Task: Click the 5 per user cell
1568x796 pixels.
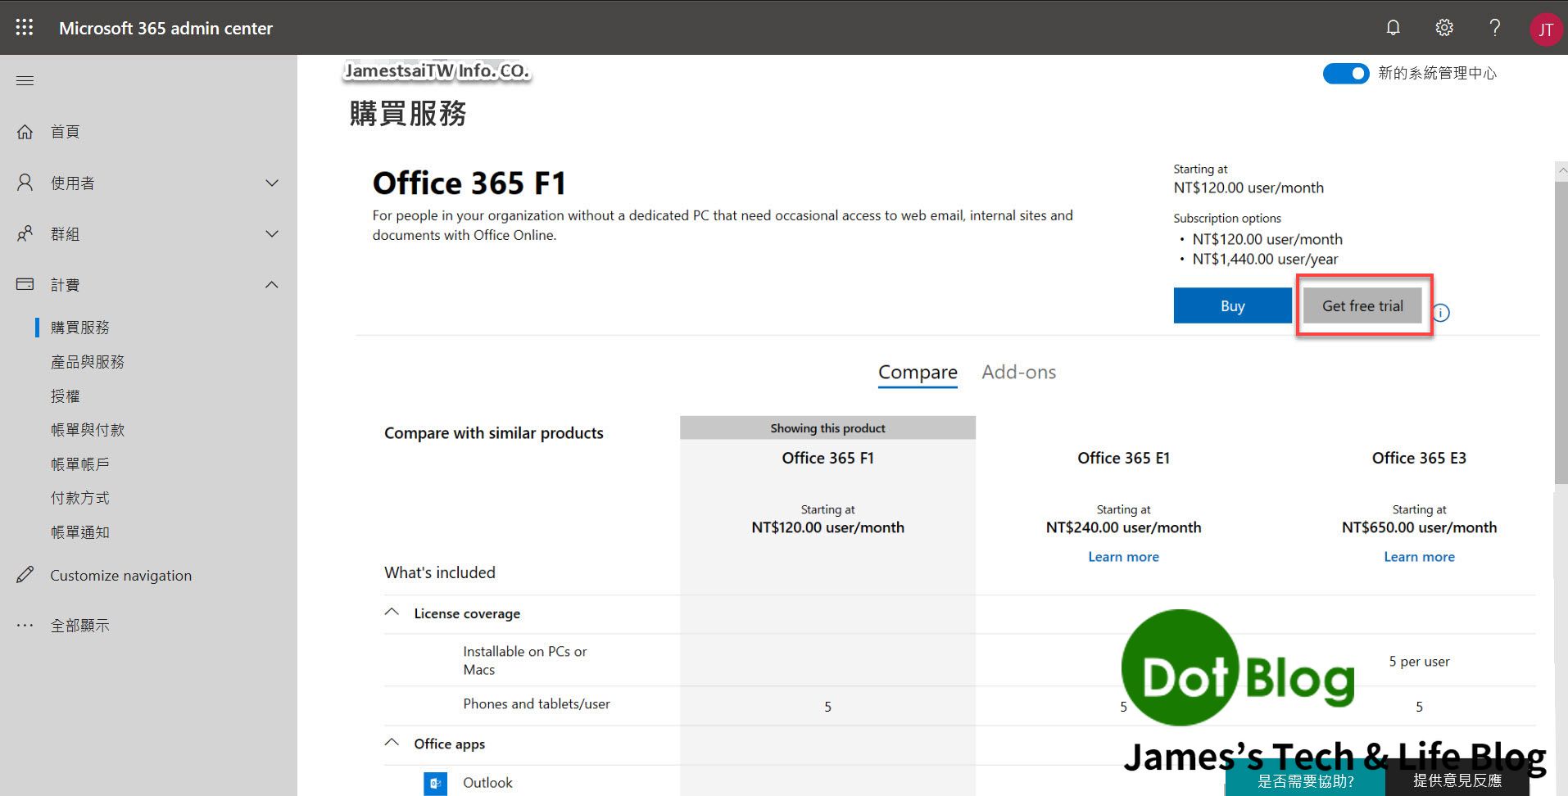Action: tap(1419, 662)
